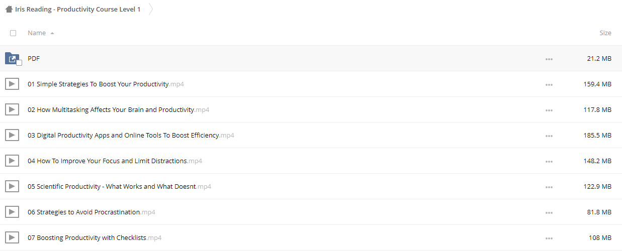The width and height of the screenshot is (622, 251).
Task: Open more options for 07 Boosting Productivity
Action: (x=549, y=238)
